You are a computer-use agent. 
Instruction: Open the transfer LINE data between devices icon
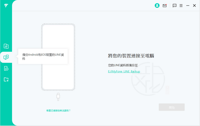click(6, 46)
